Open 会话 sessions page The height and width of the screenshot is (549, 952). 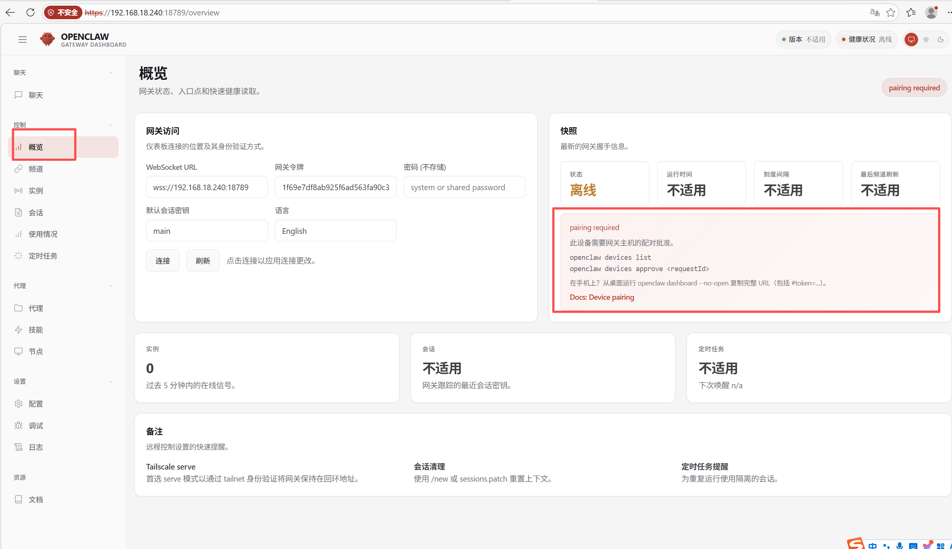point(35,212)
